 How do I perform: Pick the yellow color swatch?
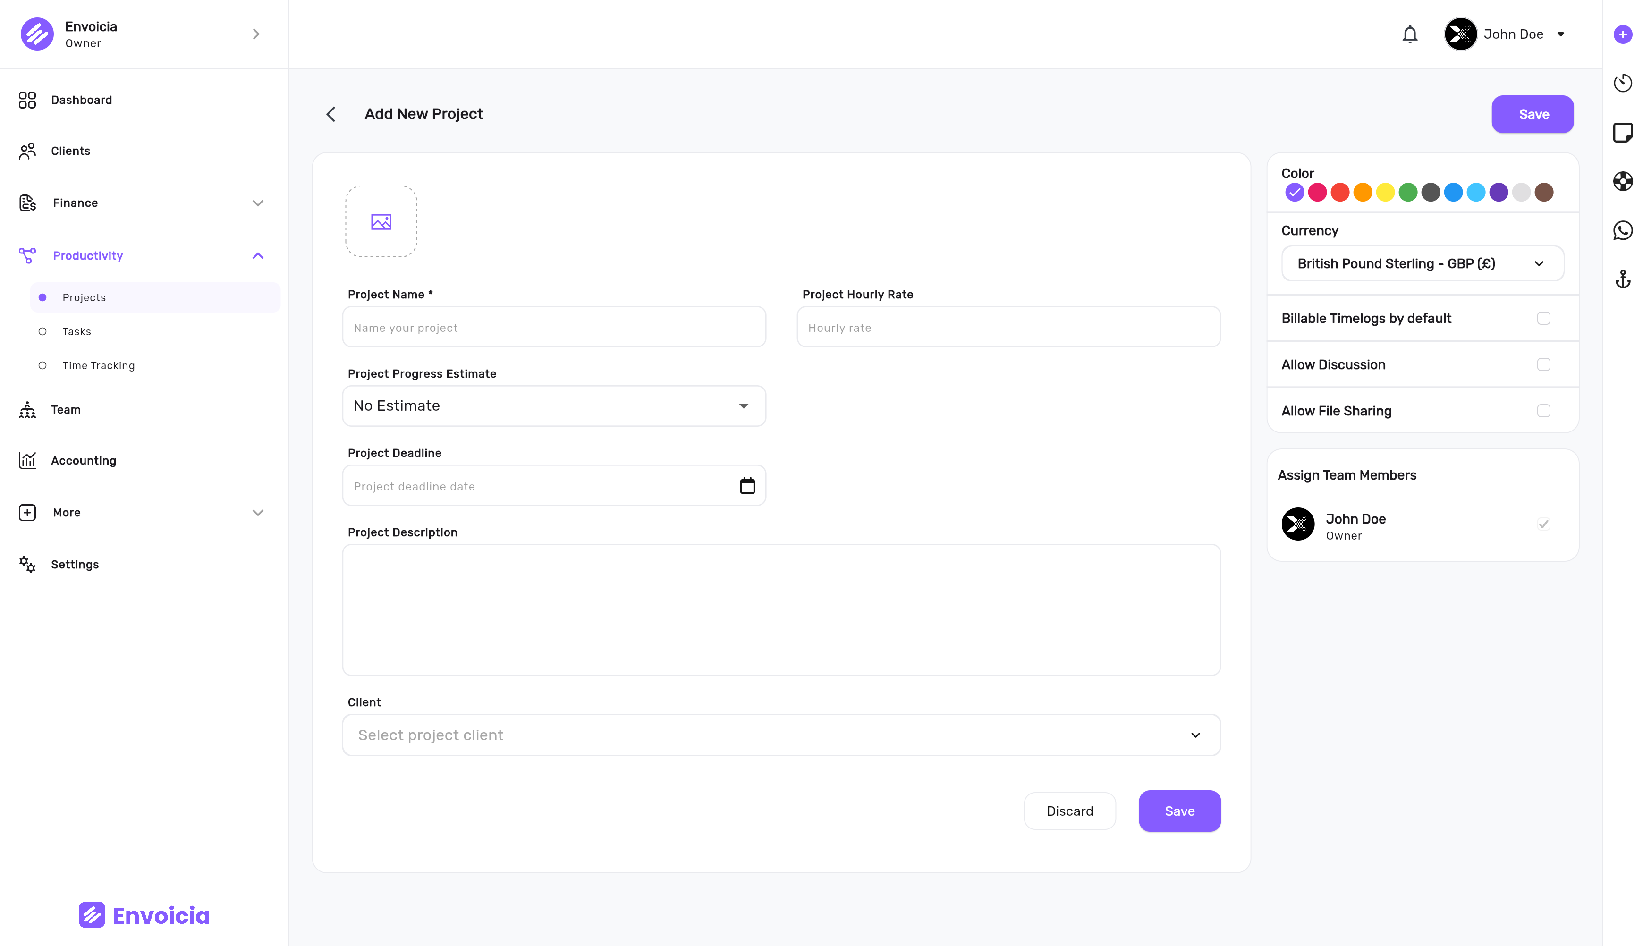tap(1384, 192)
